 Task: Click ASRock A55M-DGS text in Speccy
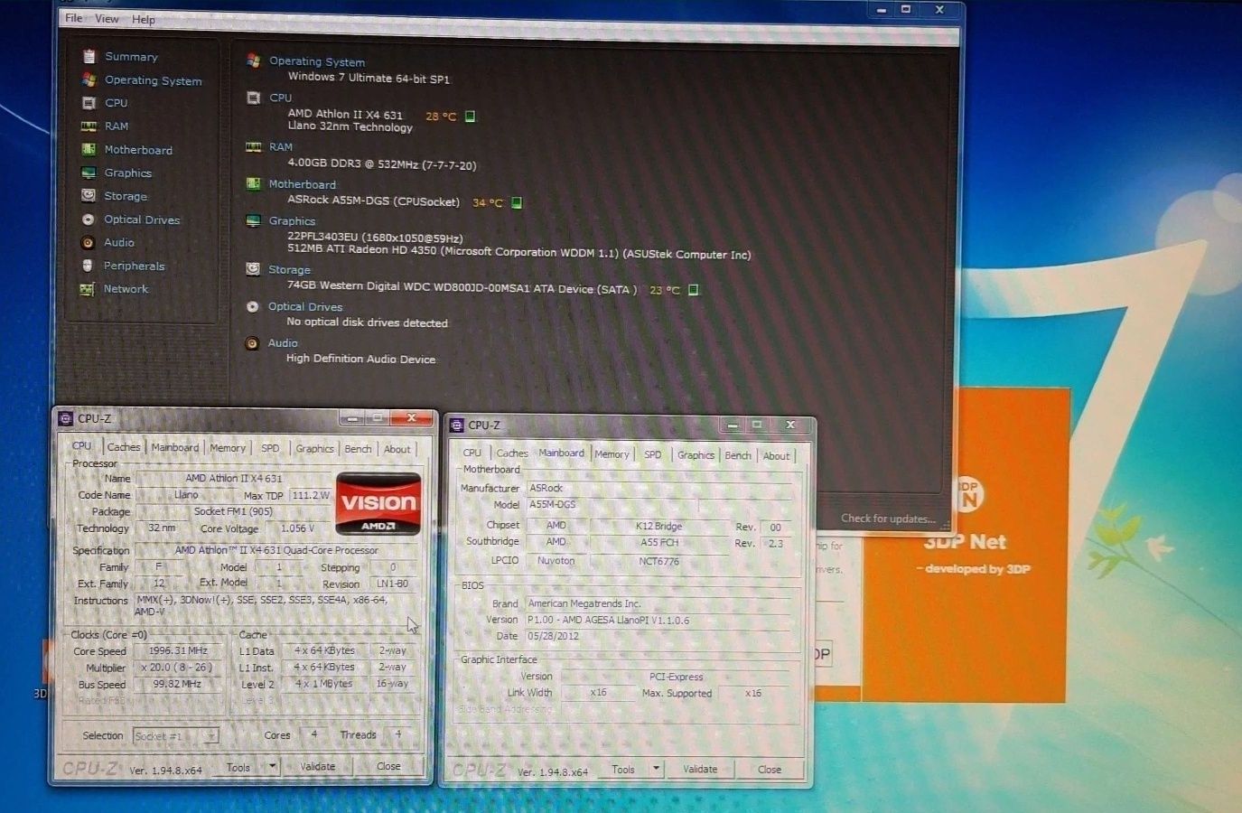coord(373,201)
